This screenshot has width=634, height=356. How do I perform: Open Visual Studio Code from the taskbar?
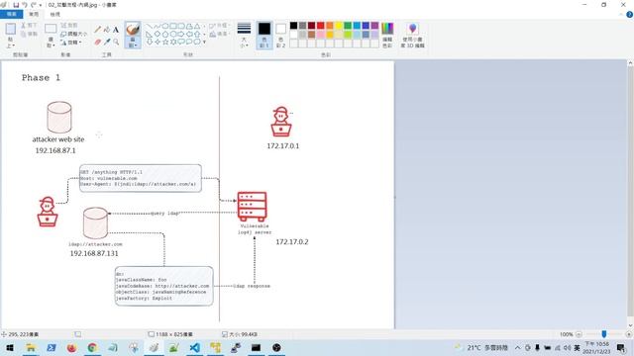(x=194, y=347)
